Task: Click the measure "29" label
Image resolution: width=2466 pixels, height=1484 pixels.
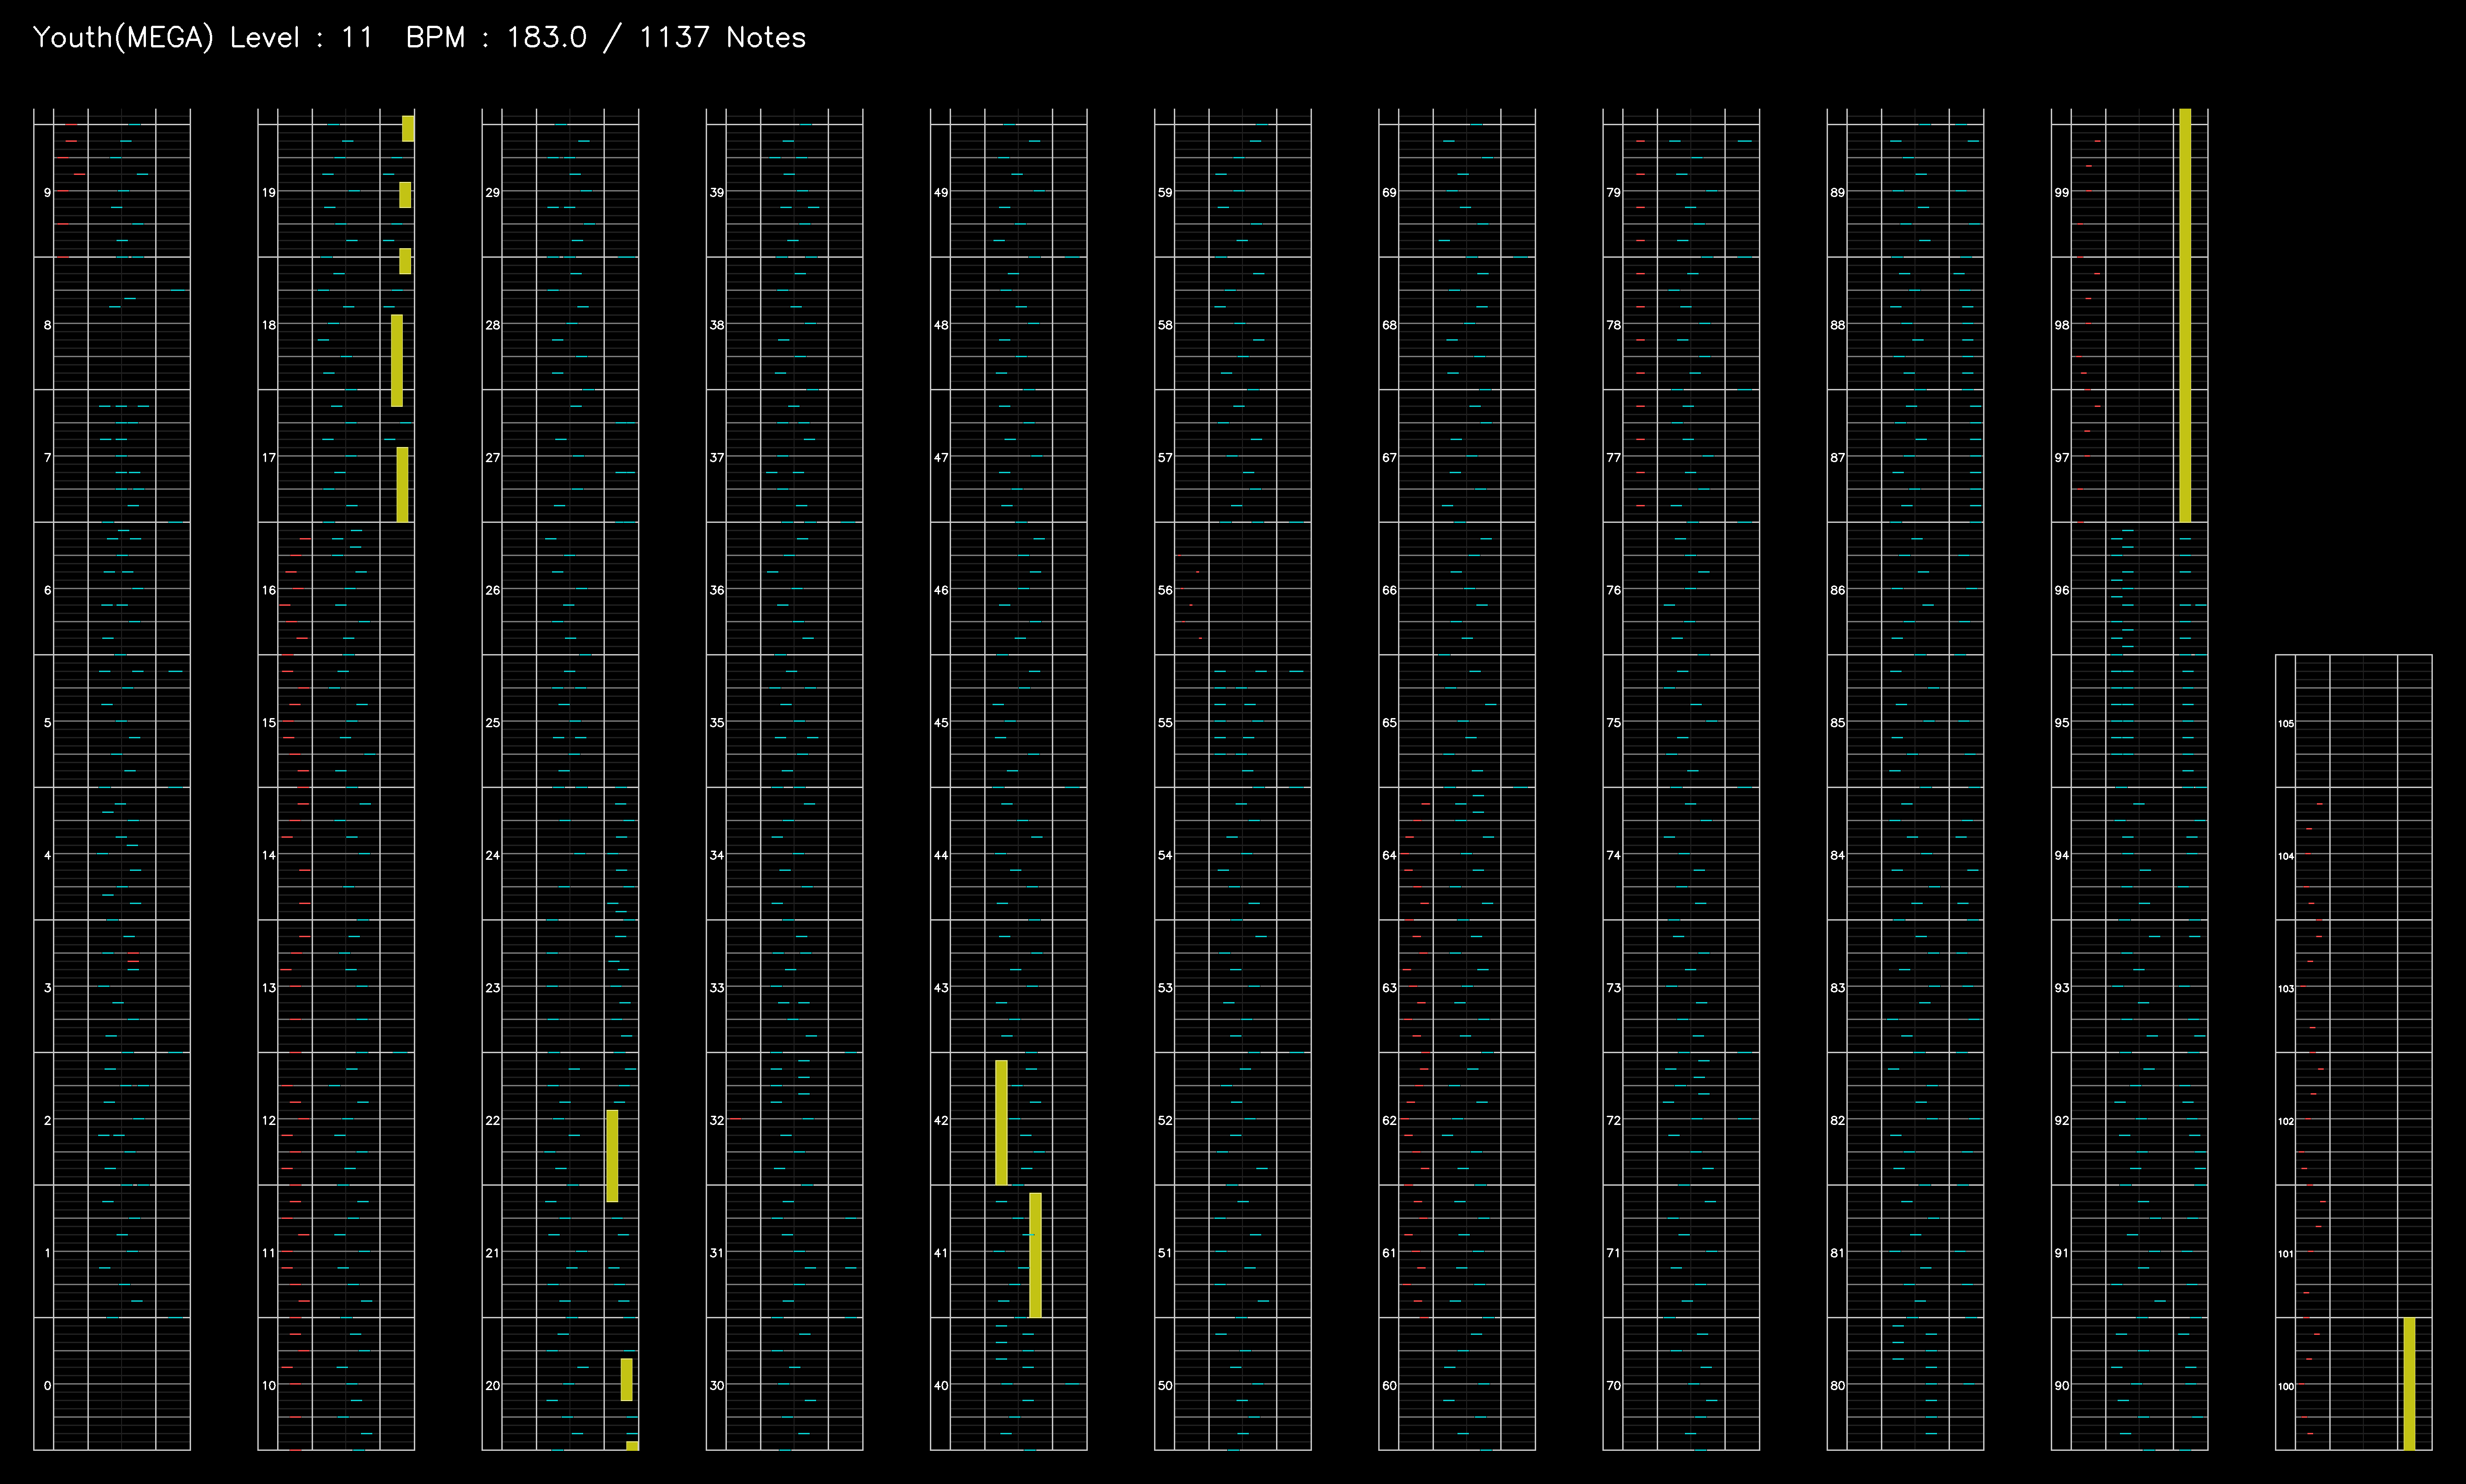Action: pos(493,192)
